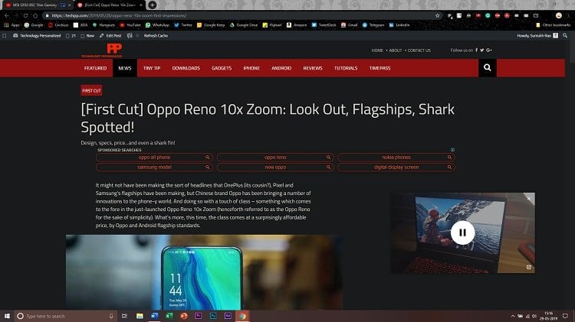Open Word from the taskbar

coord(154,316)
